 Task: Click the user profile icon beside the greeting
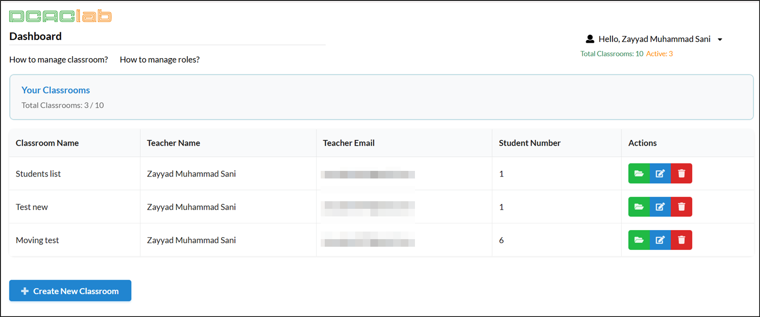click(x=590, y=38)
